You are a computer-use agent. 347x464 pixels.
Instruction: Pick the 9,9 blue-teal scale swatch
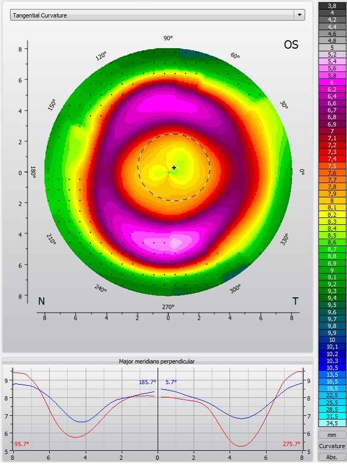pos(332,333)
